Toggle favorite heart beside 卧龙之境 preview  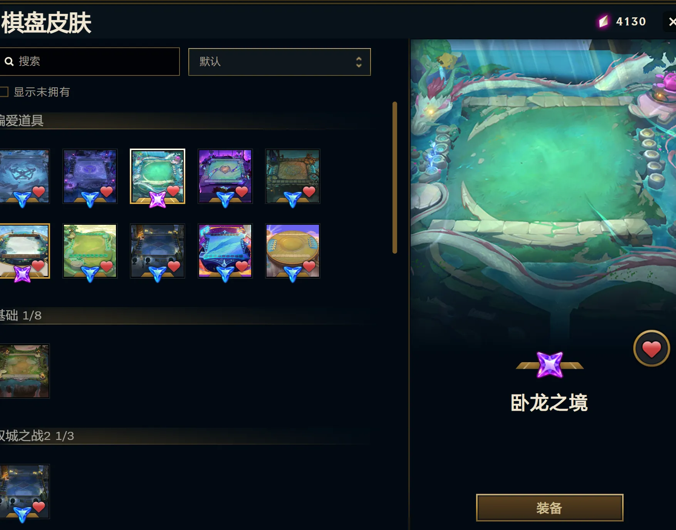[651, 349]
